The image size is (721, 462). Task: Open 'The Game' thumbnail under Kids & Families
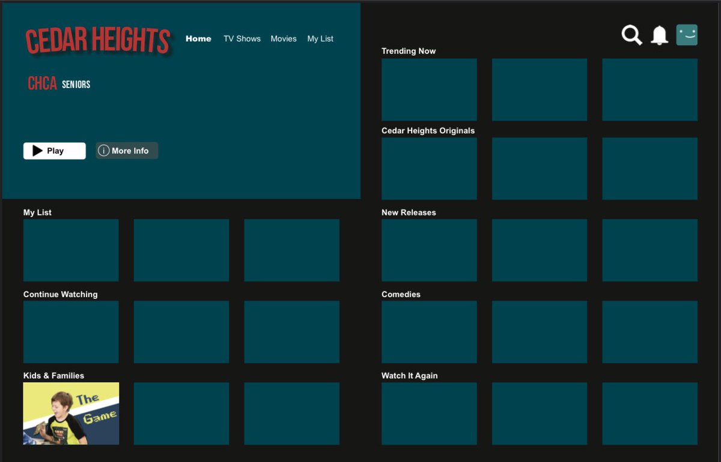tap(71, 413)
